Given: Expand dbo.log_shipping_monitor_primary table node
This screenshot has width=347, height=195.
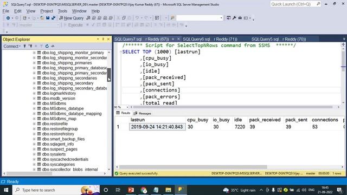Looking at the screenshot, I should tap(34, 53).
